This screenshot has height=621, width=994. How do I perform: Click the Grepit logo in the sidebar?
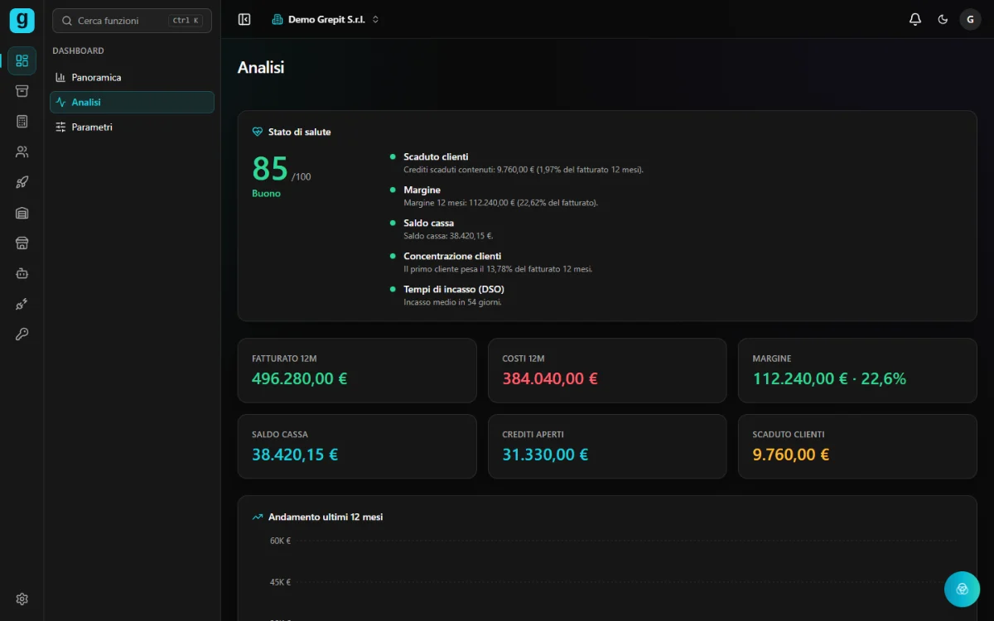click(x=22, y=20)
